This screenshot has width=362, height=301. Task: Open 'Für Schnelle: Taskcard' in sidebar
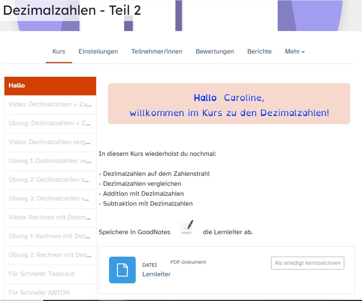[x=50, y=274]
